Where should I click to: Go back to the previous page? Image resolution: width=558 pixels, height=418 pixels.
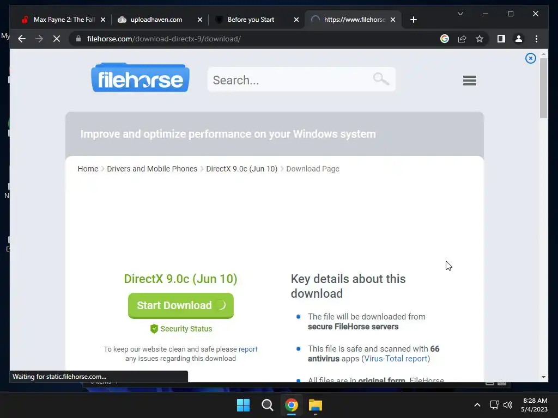[22, 39]
